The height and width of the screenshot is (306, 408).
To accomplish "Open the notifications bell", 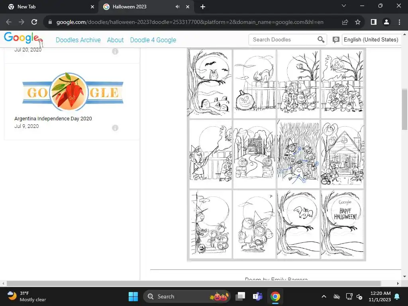I will [x=397, y=296].
